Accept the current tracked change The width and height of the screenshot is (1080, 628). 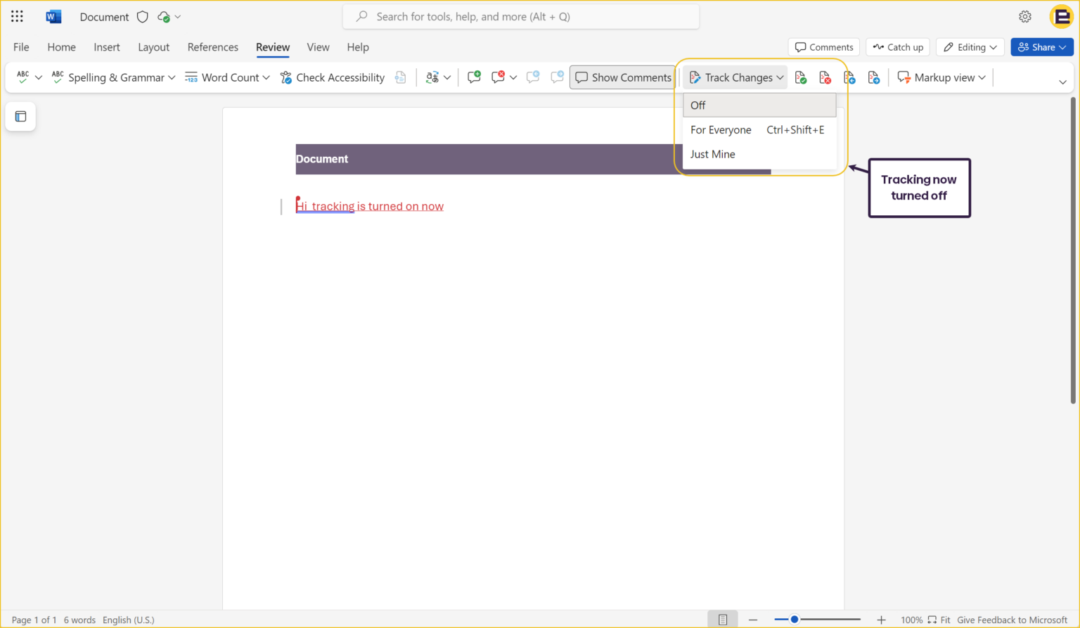(x=800, y=77)
